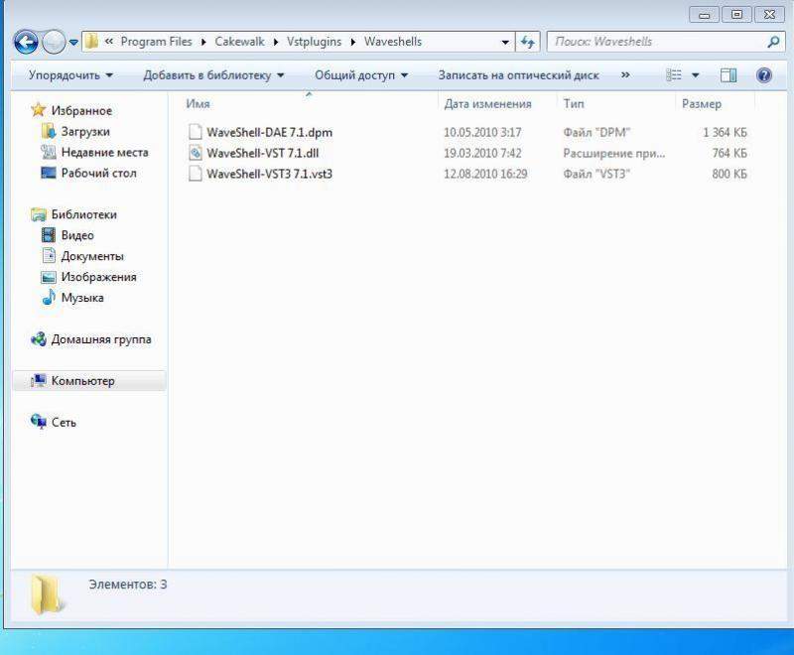
Task: Open Избранное in the navigation pane
Action: 81,111
